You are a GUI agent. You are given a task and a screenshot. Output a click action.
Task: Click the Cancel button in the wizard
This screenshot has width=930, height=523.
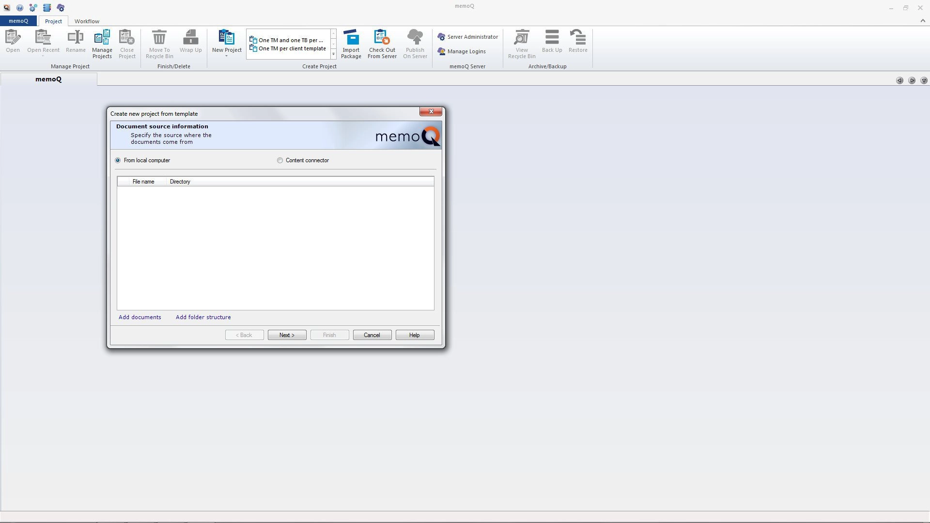coord(372,335)
